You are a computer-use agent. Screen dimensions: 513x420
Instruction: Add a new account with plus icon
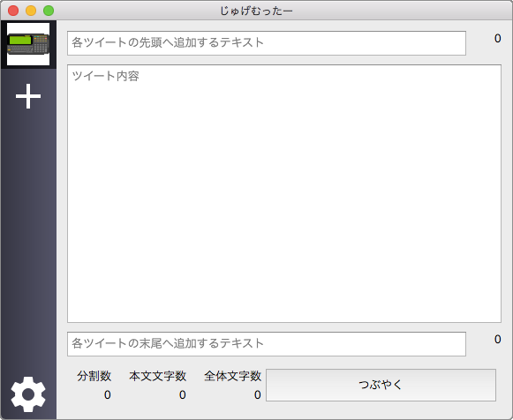point(28,96)
